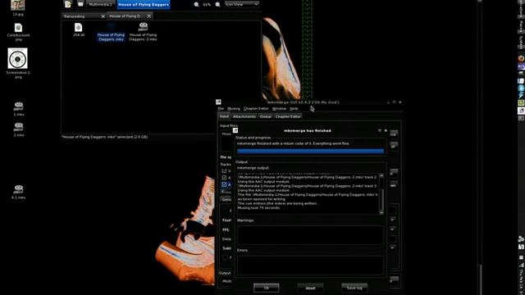The height and width of the screenshot is (295, 525).
Task: Click the mkvmerge GUI title bar icon
Action: (218, 102)
